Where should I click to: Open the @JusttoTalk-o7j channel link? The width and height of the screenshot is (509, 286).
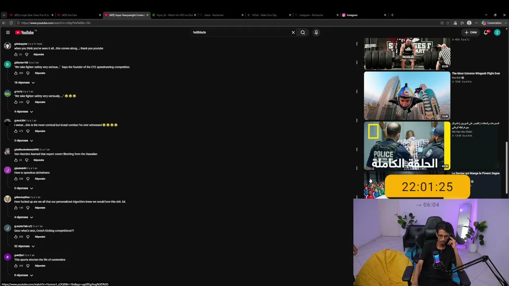(23, 226)
